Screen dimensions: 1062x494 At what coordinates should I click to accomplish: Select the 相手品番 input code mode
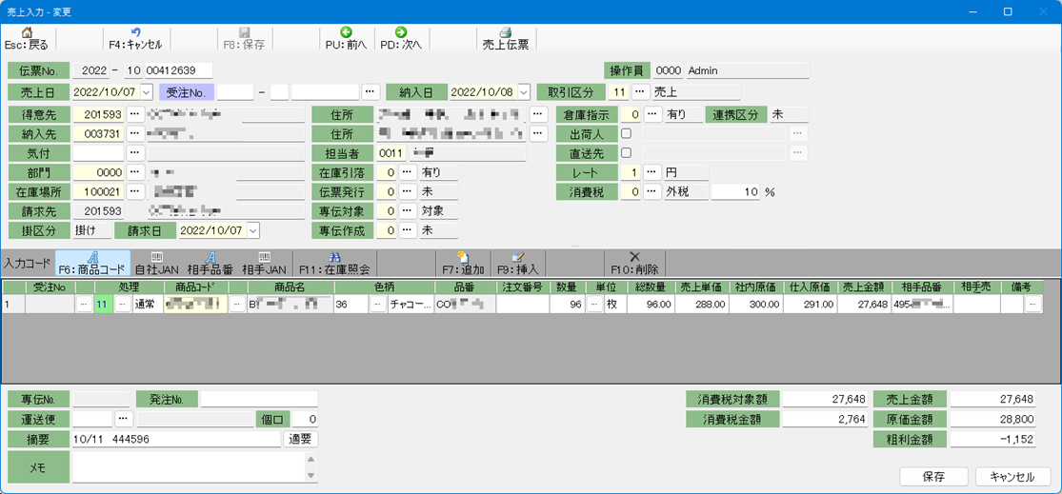[x=210, y=263]
